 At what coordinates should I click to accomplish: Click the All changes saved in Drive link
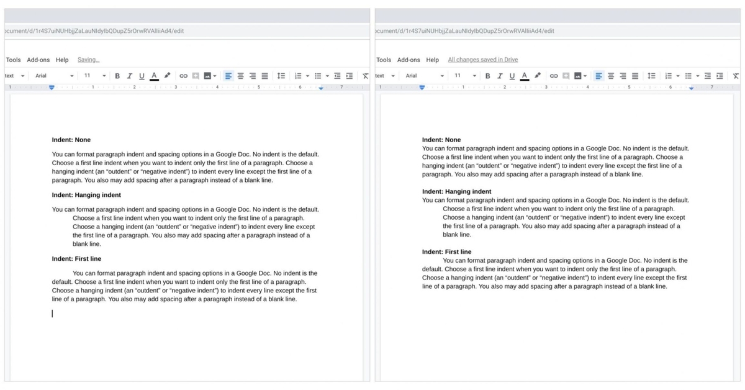point(482,60)
